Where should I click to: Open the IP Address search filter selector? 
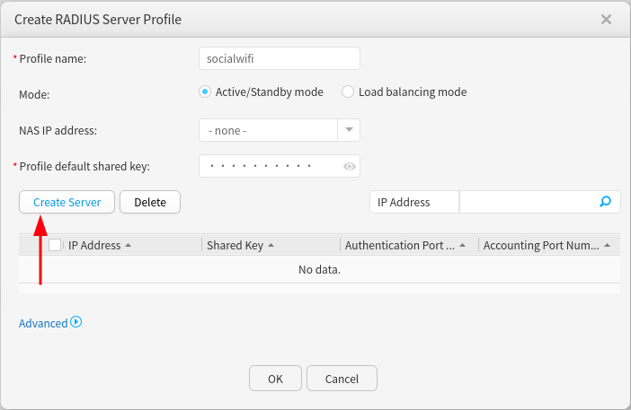pos(414,202)
